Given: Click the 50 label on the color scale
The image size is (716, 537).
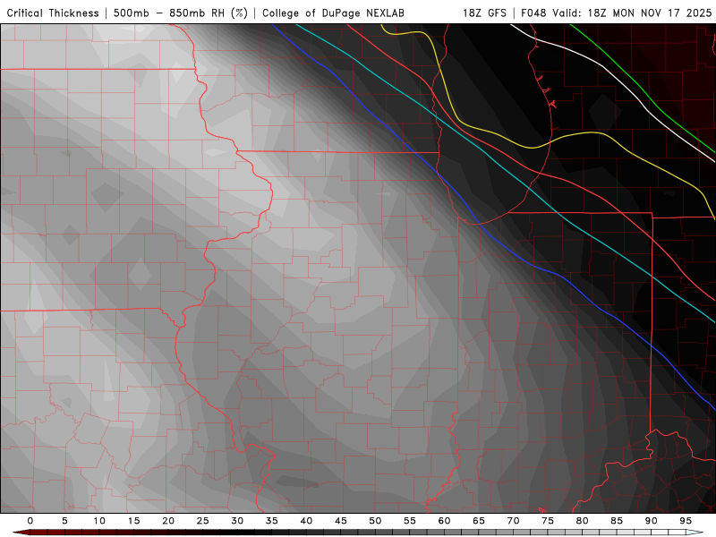Looking at the screenshot, I should click(375, 521).
